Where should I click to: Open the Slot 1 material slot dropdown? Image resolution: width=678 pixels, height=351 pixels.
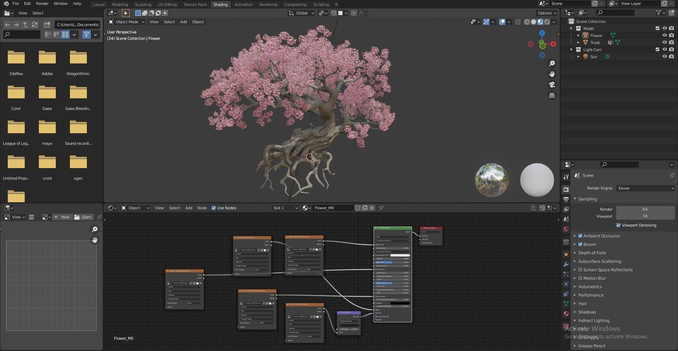(x=285, y=208)
